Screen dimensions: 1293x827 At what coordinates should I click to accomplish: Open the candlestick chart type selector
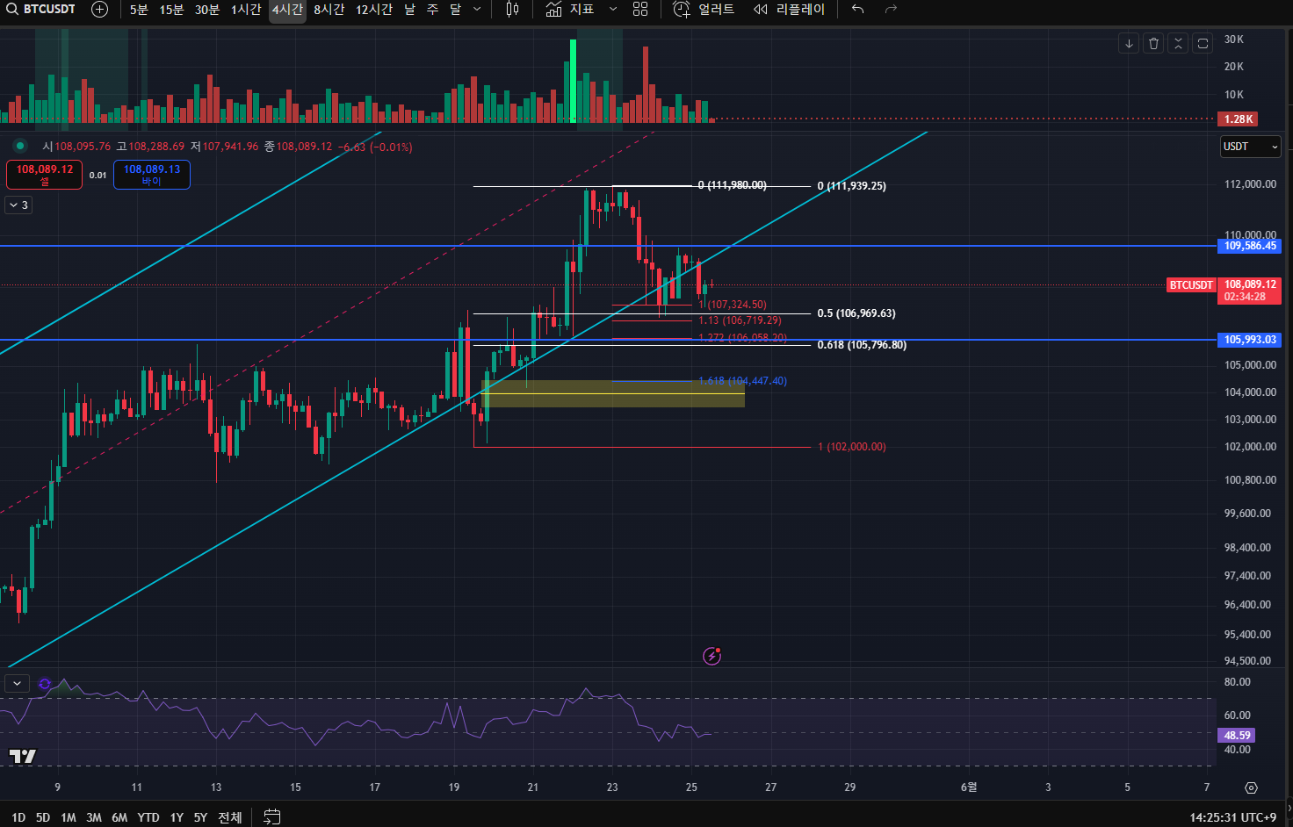[513, 10]
